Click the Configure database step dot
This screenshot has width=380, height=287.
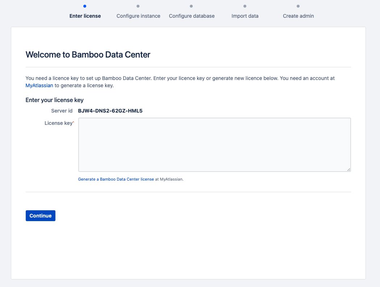click(191, 6)
